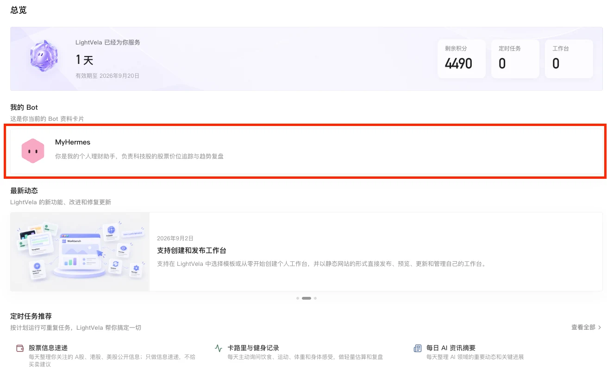Click the 总览 page heading
This screenshot has height=377, width=607.
[19, 10]
